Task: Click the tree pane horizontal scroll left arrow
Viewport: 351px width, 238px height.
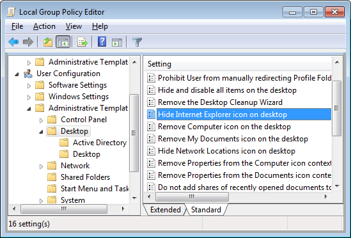Action: [14, 209]
